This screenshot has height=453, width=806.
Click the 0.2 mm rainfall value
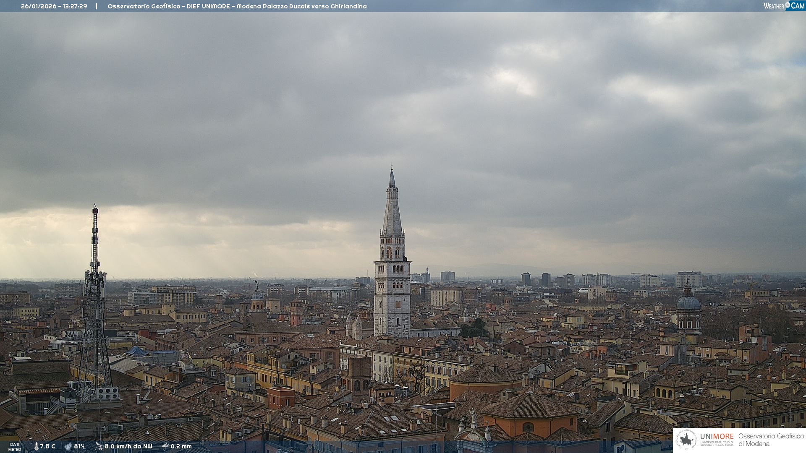(x=181, y=447)
